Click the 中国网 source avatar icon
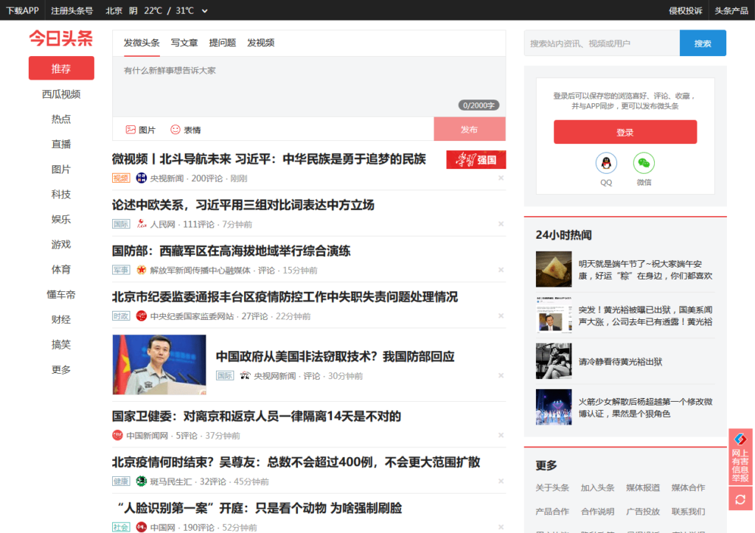Image resolution: width=755 pixels, height=533 pixels. (x=141, y=527)
